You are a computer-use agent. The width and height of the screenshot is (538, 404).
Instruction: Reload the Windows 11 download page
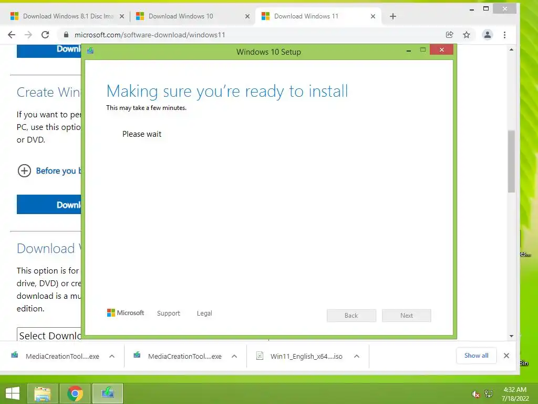45,35
